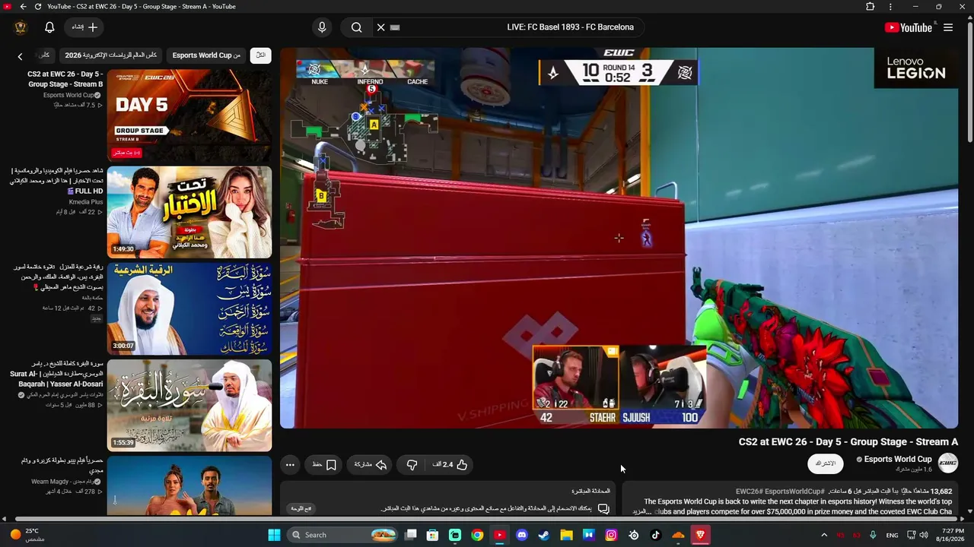Reload the YouTube page
The width and height of the screenshot is (974, 547).
[x=38, y=7]
